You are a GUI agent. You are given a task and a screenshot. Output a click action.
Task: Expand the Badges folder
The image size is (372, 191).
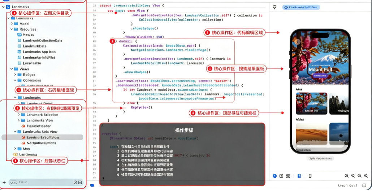tap(15, 75)
